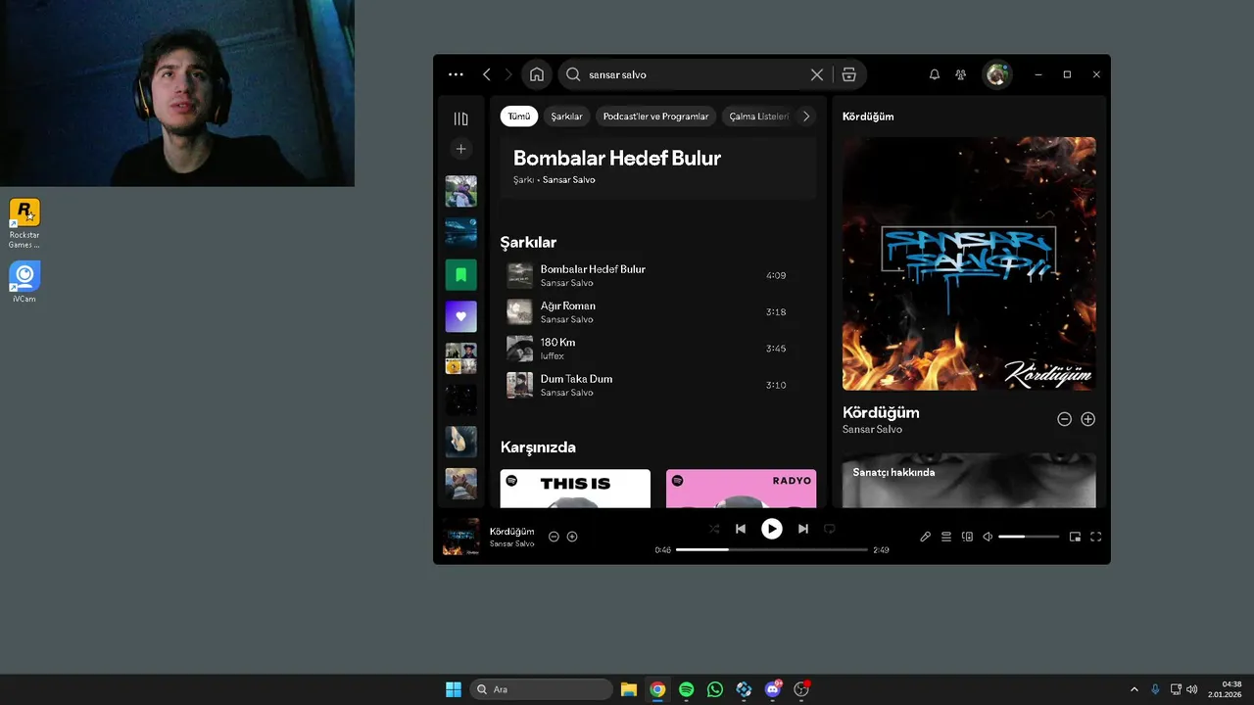Open WhatsApp from taskbar
Image resolution: width=1254 pixels, height=705 pixels.
(715, 689)
